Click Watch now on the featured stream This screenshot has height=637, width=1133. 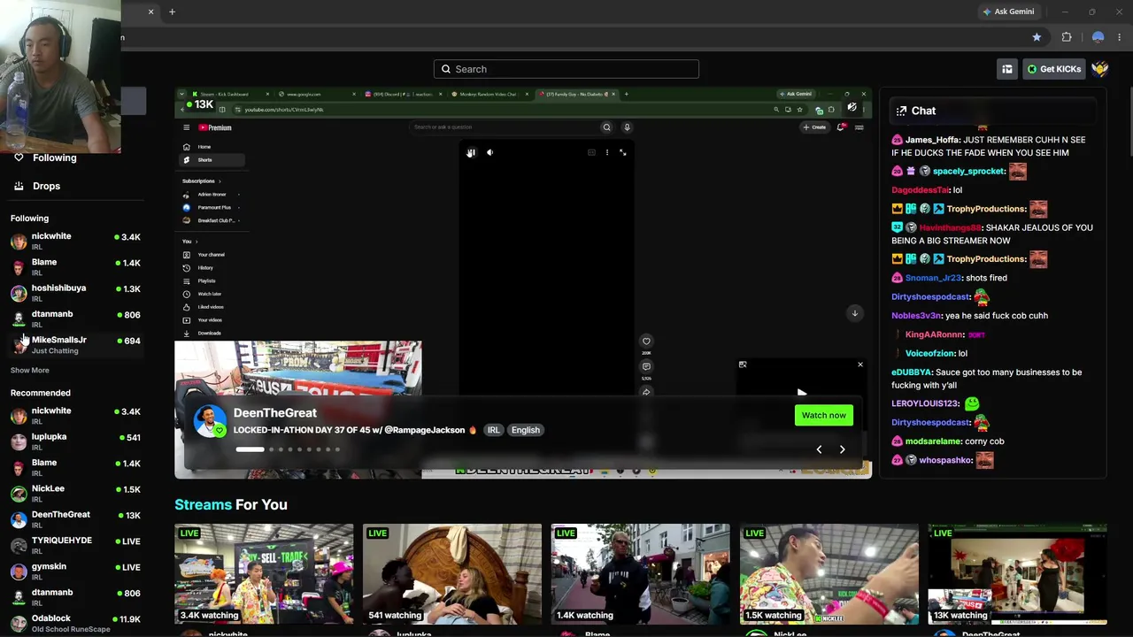point(824,415)
